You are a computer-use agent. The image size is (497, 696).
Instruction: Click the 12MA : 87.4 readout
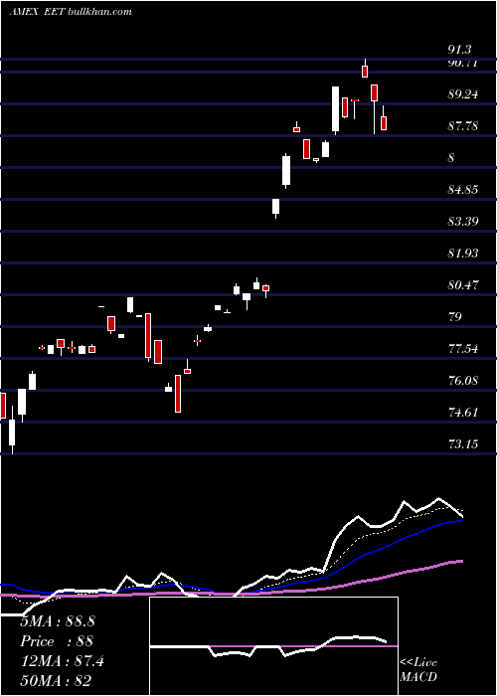click(63, 661)
